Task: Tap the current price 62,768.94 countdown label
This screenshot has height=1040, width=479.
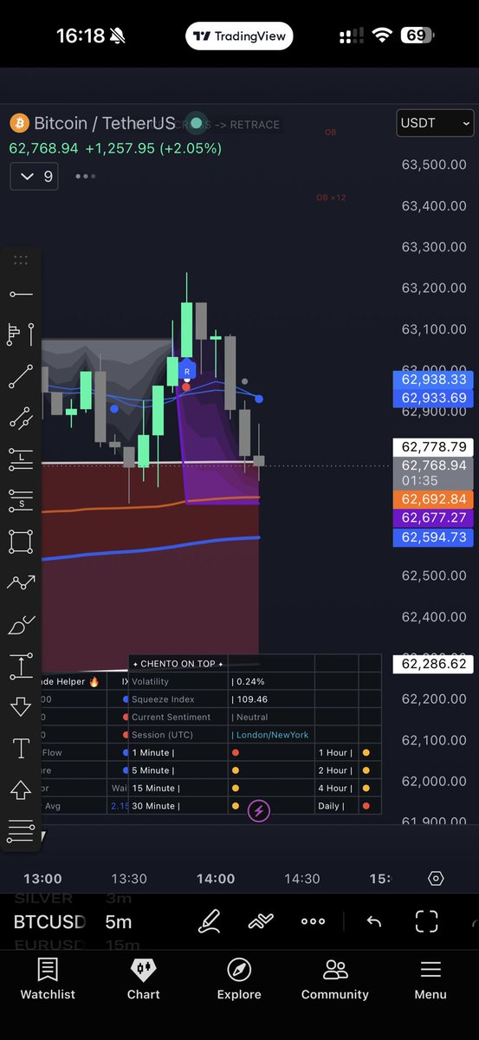Action: (433, 472)
